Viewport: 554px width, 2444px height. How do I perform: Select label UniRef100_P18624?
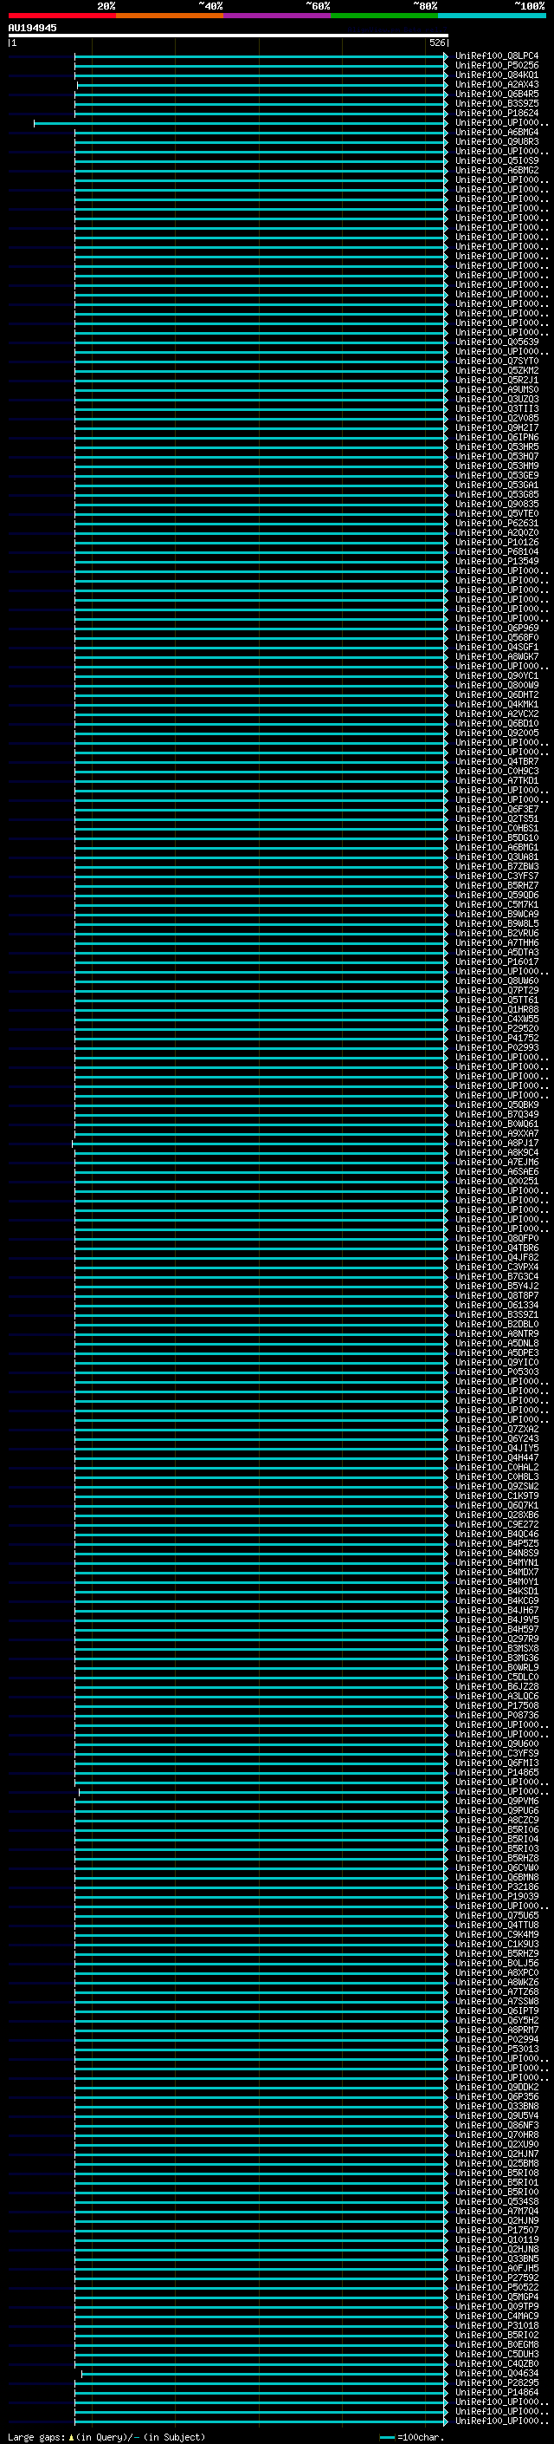(x=497, y=113)
